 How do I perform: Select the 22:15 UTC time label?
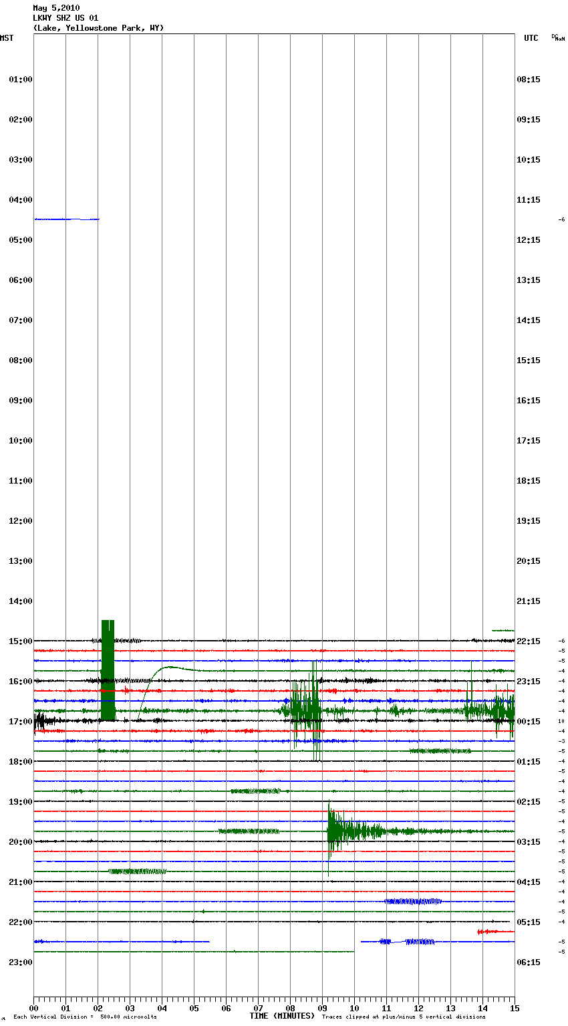tap(529, 641)
